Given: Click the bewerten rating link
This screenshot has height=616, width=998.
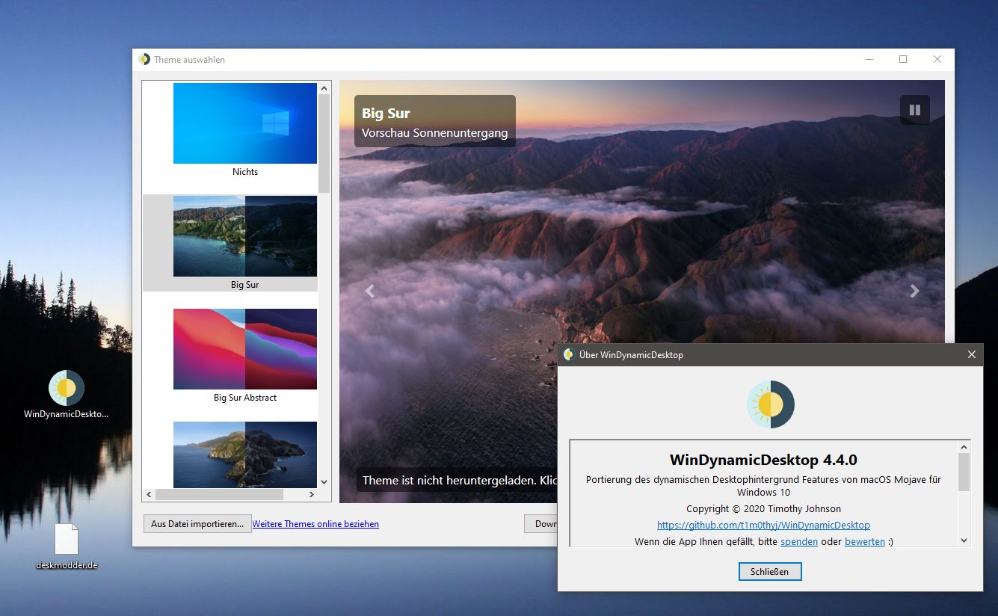Looking at the screenshot, I should point(865,541).
